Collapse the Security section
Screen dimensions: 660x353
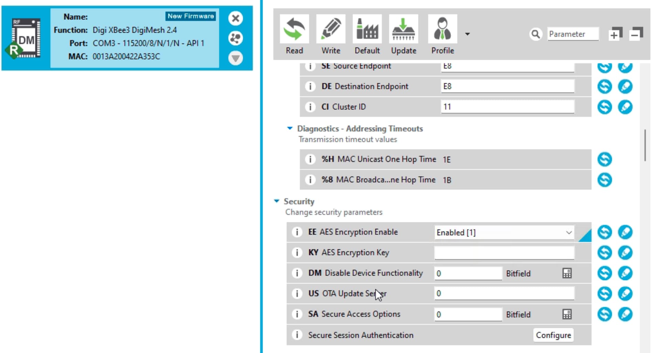tap(277, 201)
